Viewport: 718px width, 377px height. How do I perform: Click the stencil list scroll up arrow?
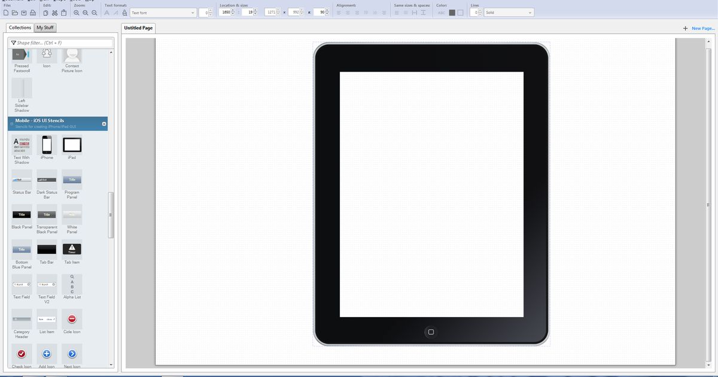(111, 53)
